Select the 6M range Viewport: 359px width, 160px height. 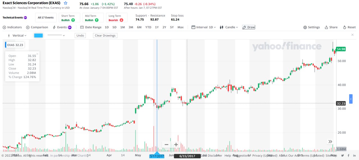[139, 27]
